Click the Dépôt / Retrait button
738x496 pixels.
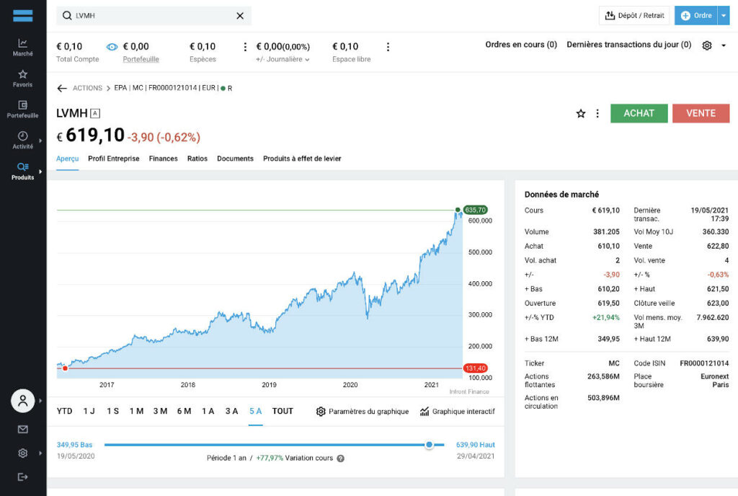pyautogui.click(x=634, y=16)
